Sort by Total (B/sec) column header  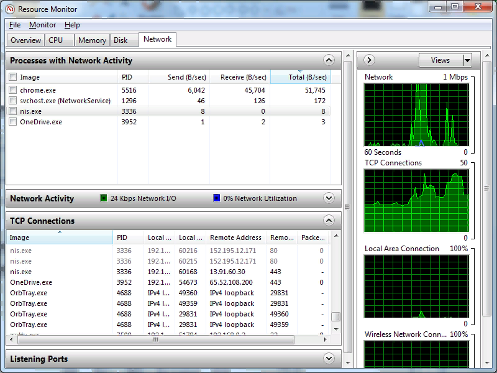(x=299, y=77)
